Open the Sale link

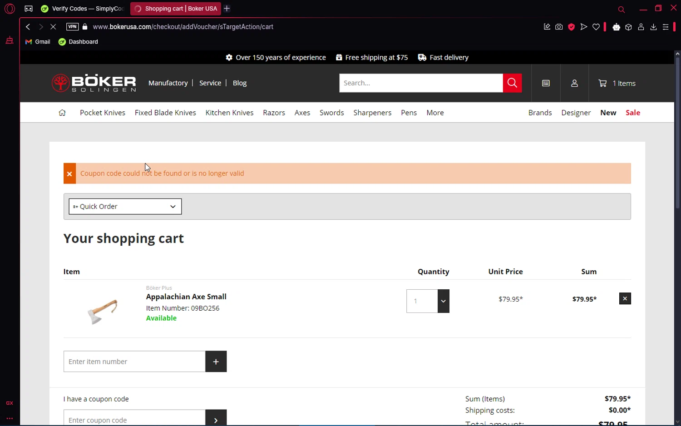tap(633, 113)
